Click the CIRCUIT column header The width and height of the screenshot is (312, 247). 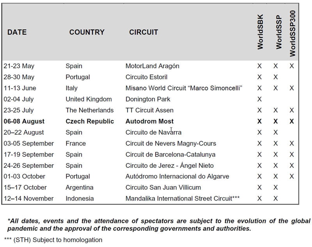coord(144,32)
